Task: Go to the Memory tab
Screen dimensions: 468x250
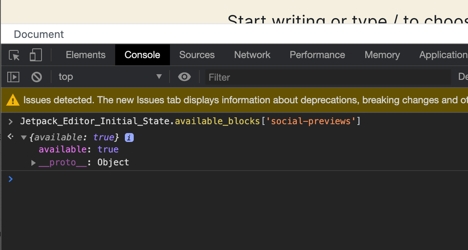Action: click(x=382, y=55)
